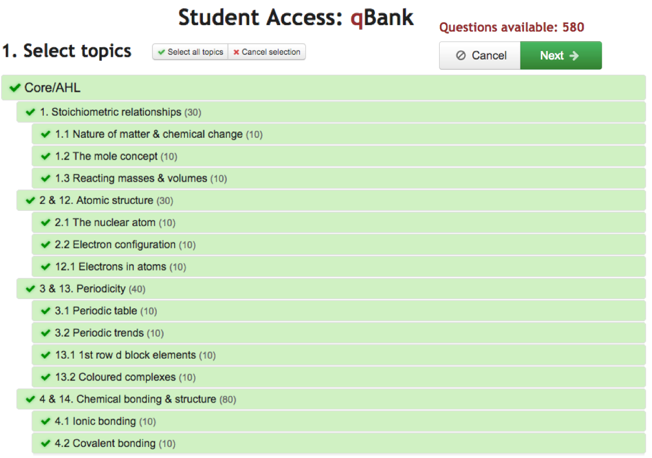
Task: Click the checkmark icon next to 1.2 The mole concept
Action: click(x=46, y=157)
